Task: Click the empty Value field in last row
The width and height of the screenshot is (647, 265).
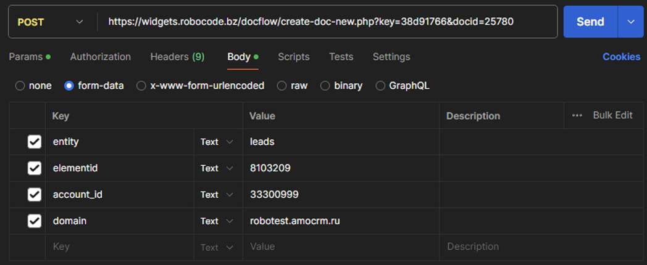Action: (x=341, y=247)
